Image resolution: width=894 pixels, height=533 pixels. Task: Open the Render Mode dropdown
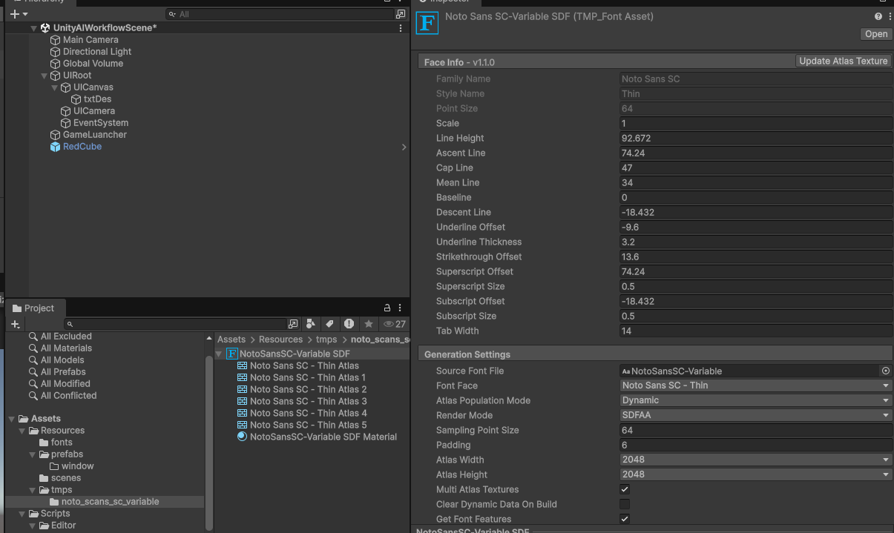coord(756,415)
